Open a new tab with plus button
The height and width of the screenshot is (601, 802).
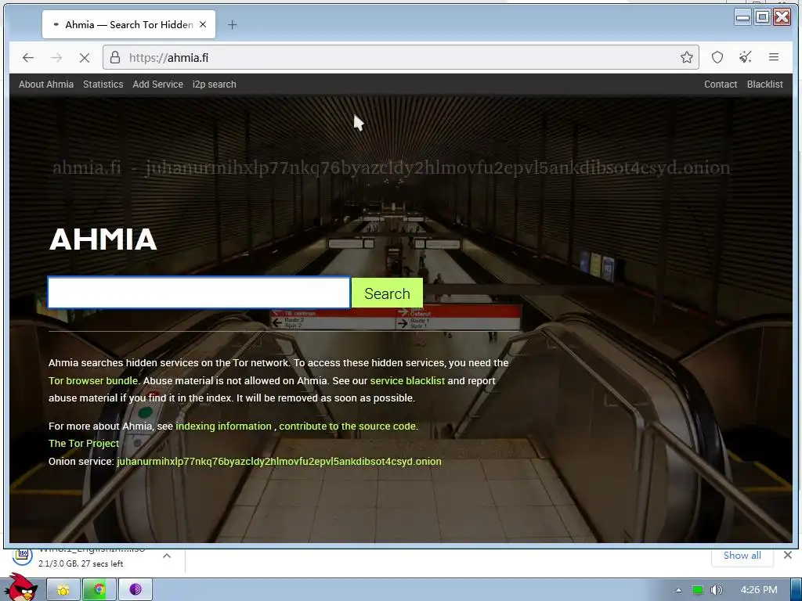click(x=232, y=24)
